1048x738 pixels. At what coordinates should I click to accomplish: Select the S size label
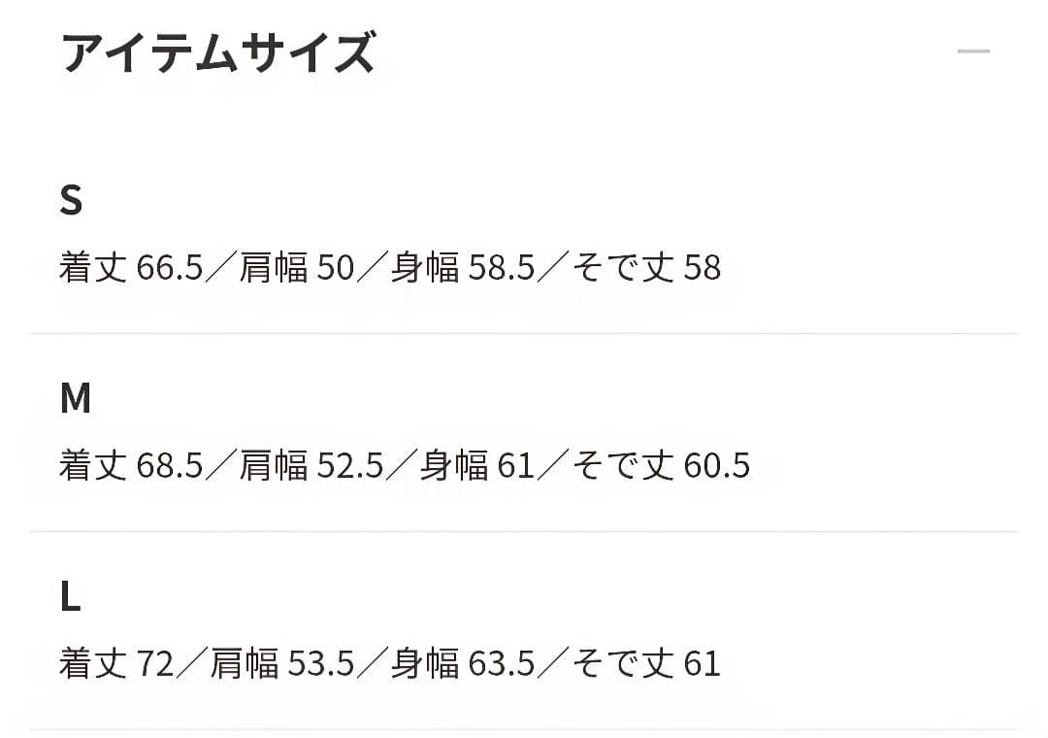[x=71, y=200]
